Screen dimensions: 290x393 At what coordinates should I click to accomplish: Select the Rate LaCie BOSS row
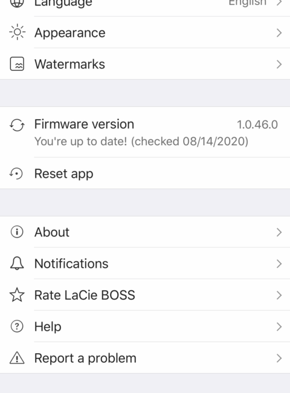pos(145,295)
